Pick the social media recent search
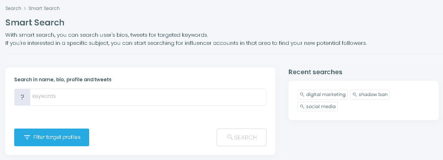Viewport: 443px width, 160px height. pos(321,106)
